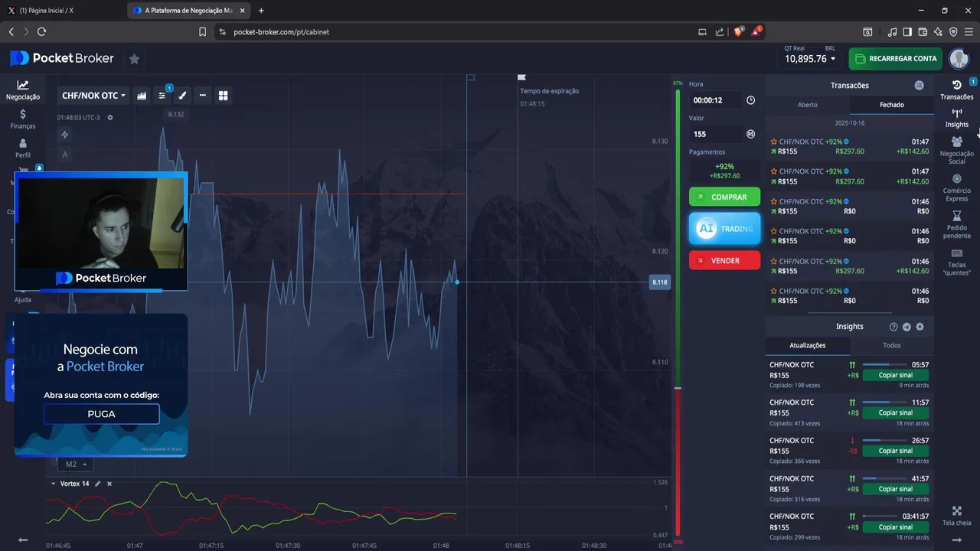Copy signal expiring in 05:57
The height and width of the screenshot is (551, 980).
(x=895, y=375)
